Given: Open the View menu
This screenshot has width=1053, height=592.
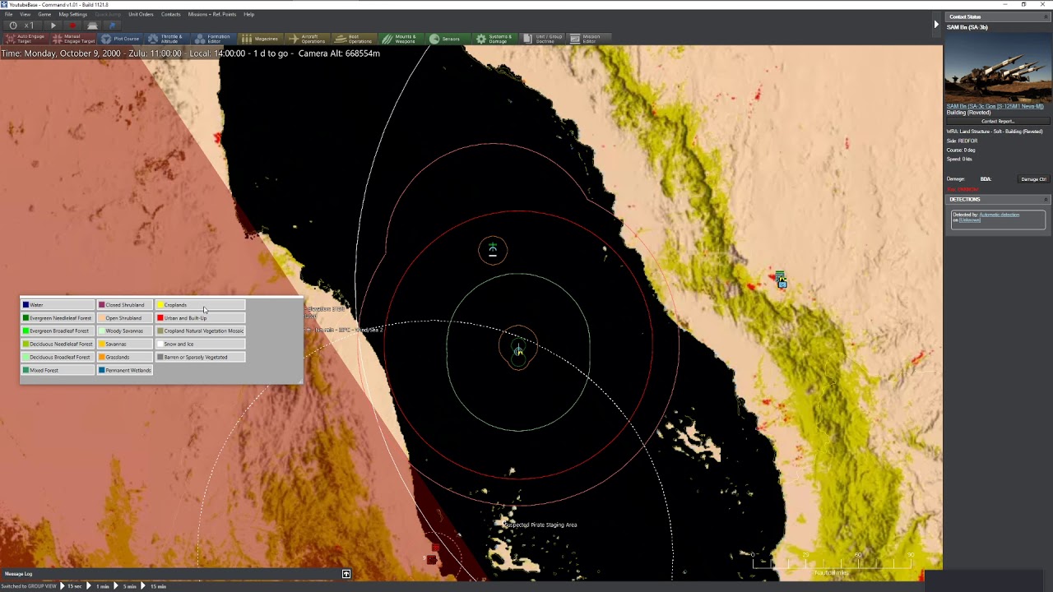Looking at the screenshot, I should tap(26, 14).
